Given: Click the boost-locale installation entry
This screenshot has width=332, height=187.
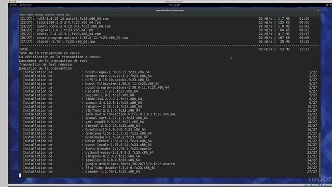Looking at the screenshot, I should [118, 144].
